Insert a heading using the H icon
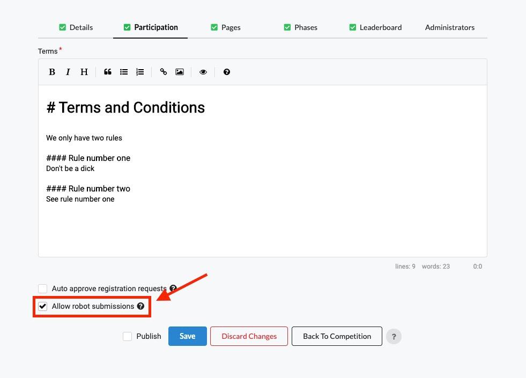This screenshot has height=378, width=526. point(84,71)
